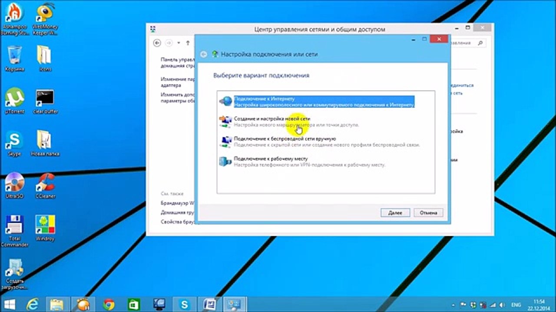Launch WebMoney Keeper from the desktop
The image size is (556, 312).
(x=45, y=19)
